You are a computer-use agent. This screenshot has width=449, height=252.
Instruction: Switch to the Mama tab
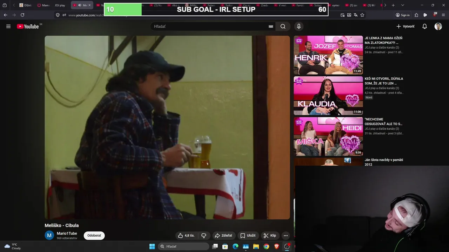coord(43,5)
